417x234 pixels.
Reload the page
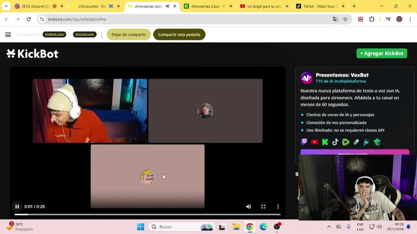29,19
